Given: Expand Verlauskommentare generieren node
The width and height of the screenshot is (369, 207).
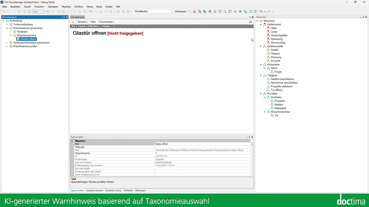Looking at the screenshot, I should (7, 43).
